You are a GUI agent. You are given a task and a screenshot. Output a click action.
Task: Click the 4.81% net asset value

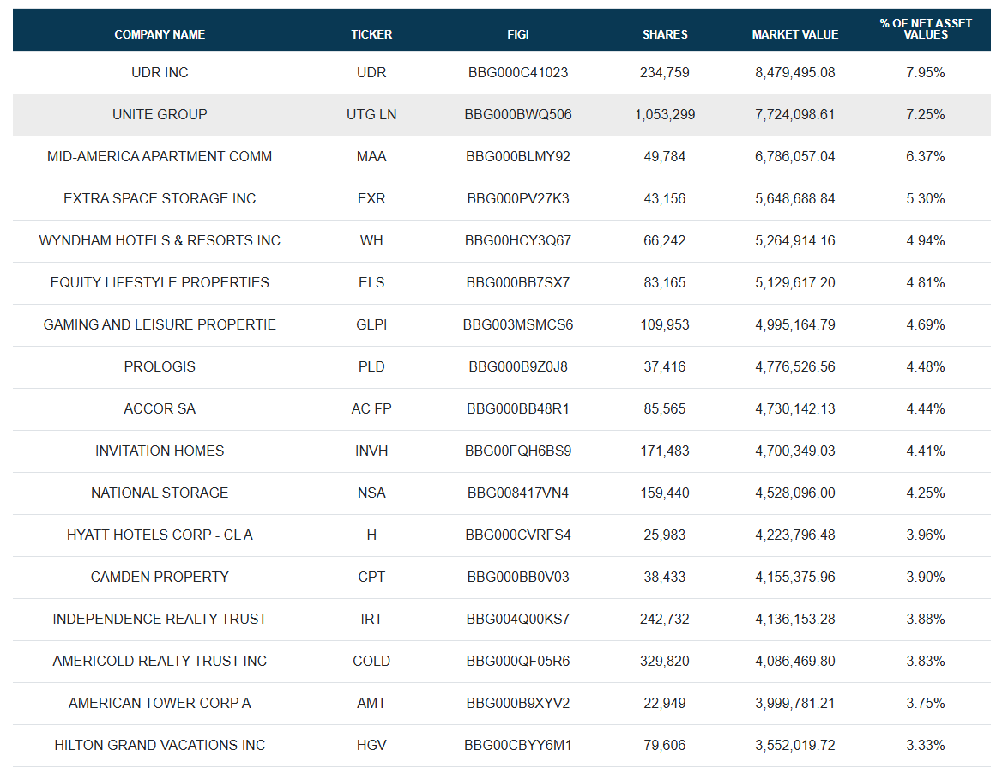click(926, 282)
